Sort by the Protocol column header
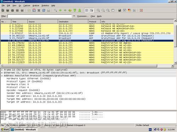Image resolution: width=177 pixels, height=132 pixels. coord(94,21)
